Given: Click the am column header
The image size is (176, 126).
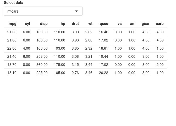Looking at the screenshot, I should point(133,24).
